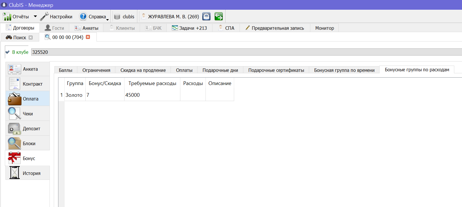Select the 00 00 00 (704) subtab
462x207 pixels.
pyautogui.click(x=68, y=37)
